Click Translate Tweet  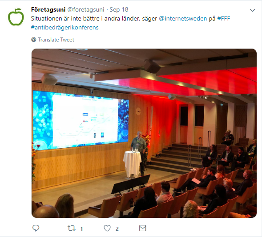[56, 40]
